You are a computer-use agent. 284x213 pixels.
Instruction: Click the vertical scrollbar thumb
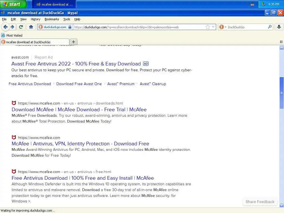click(282, 93)
